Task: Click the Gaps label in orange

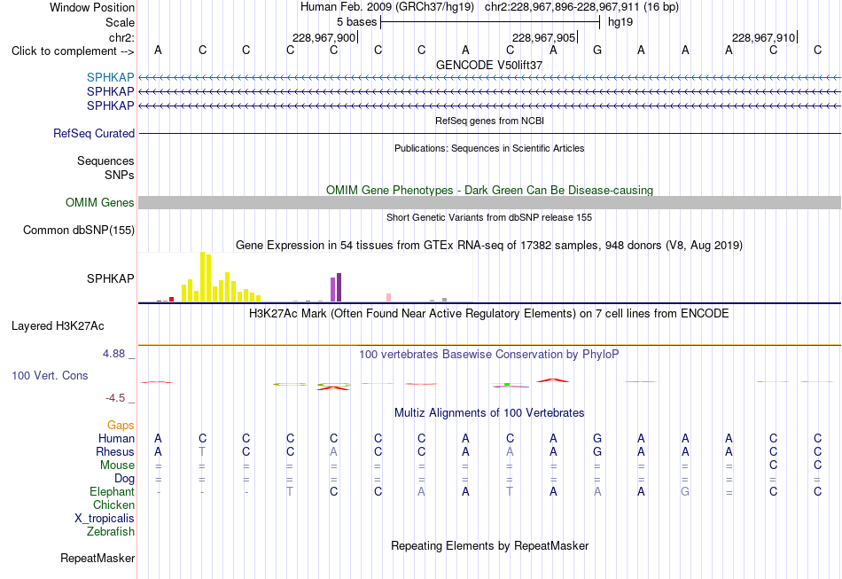Action: click(121, 426)
